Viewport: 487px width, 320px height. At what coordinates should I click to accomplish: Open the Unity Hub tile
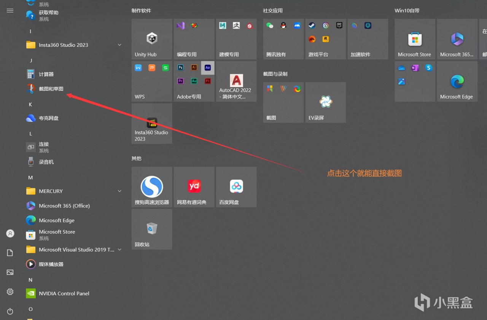pyautogui.click(x=152, y=39)
